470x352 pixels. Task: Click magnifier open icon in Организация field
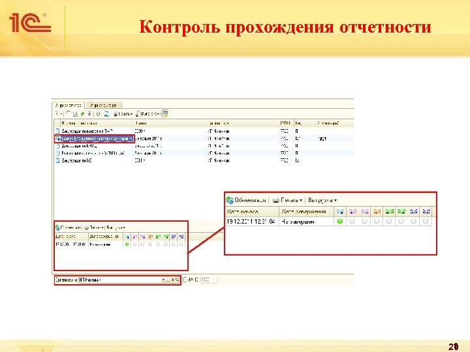point(178,280)
